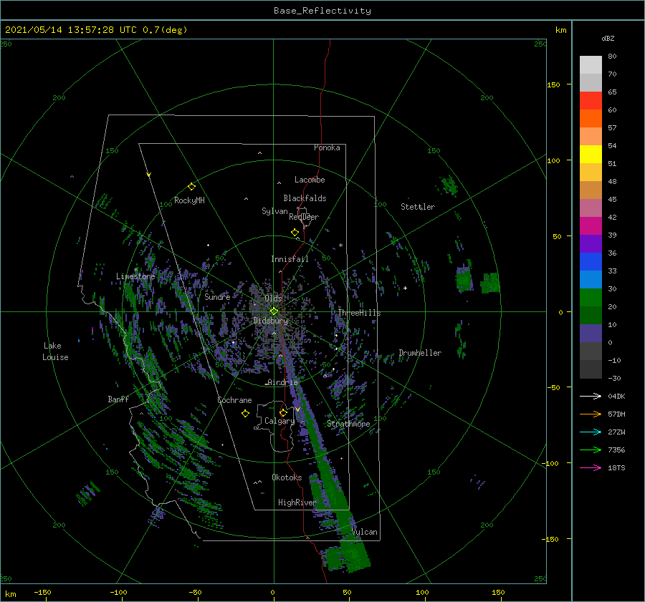This screenshot has width=645, height=602.
Task: Select the red 60-65 dBZ color swatch
Action: click(591, 101)
